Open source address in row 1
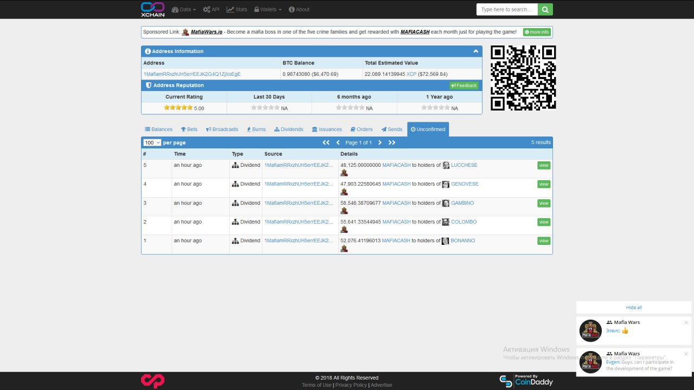Image resolution: width=694 pixels, height=390 pixels. 299,240
